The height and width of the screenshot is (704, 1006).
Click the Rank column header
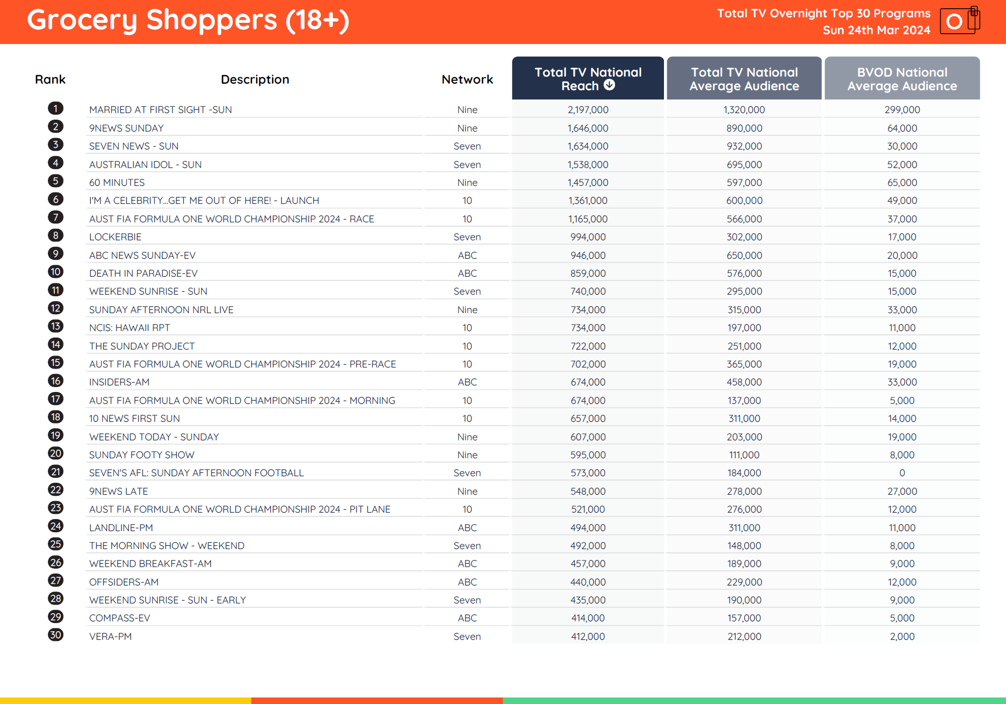click(x=50, y=79)
